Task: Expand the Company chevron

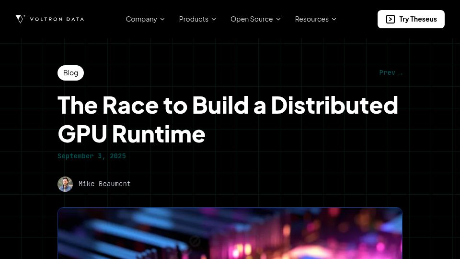Action: click(162, 19)
